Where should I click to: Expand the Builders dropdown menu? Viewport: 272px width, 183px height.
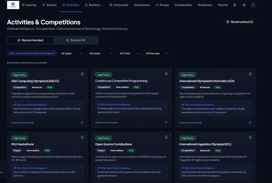coord(94,5)
